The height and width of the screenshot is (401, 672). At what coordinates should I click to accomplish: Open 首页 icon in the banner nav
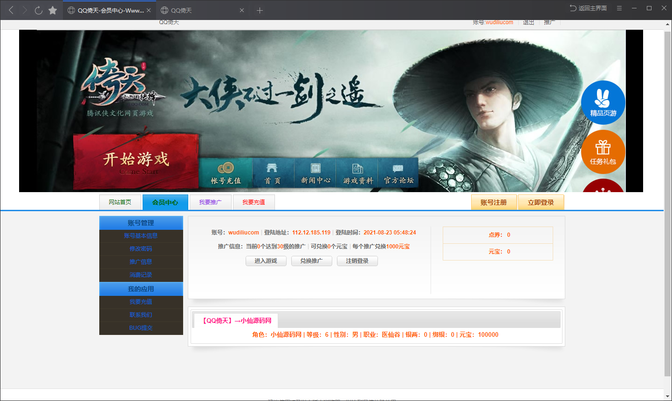(x=273, y=173)
